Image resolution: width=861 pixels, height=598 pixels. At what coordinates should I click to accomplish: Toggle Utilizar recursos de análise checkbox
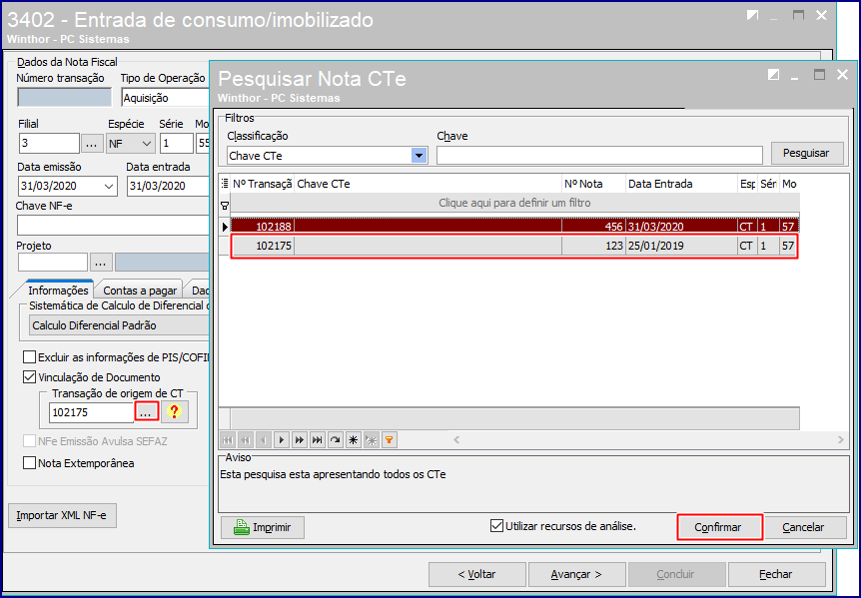tap(496, 525)
